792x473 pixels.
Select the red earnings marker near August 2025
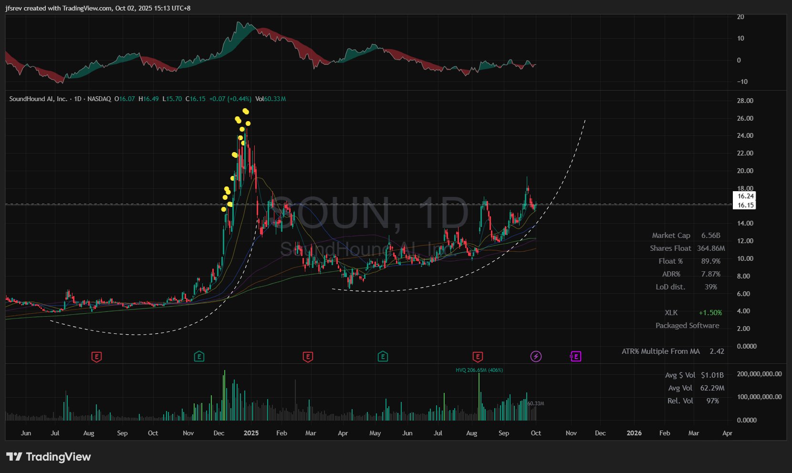point(478,356)
